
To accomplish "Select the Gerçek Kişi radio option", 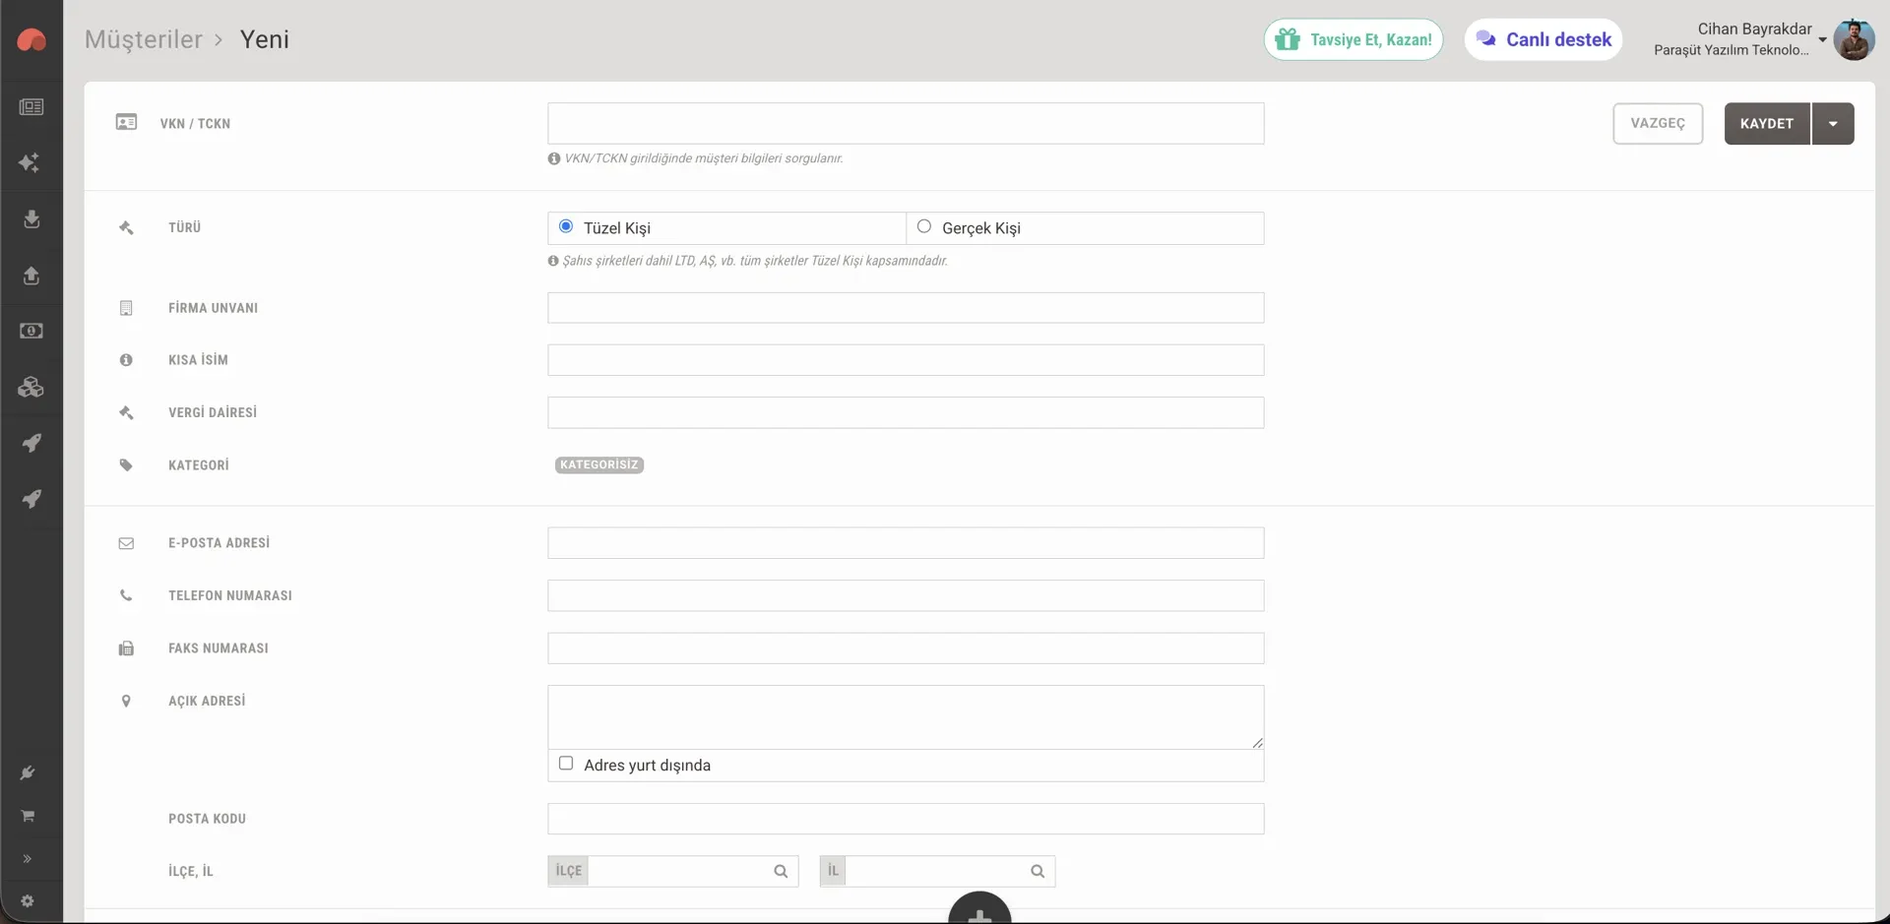I will (924, 226).
